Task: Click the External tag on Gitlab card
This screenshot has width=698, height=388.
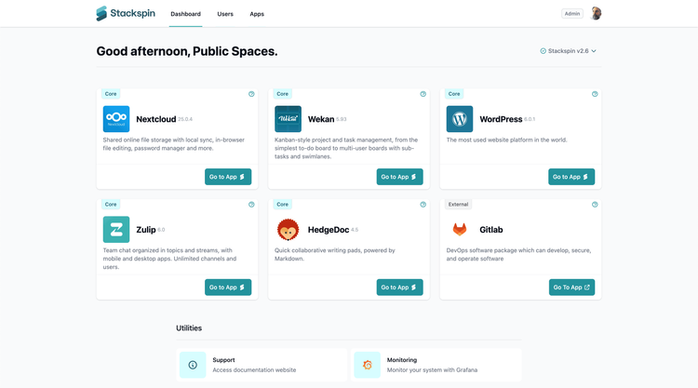Action: (x=458, y=204)
